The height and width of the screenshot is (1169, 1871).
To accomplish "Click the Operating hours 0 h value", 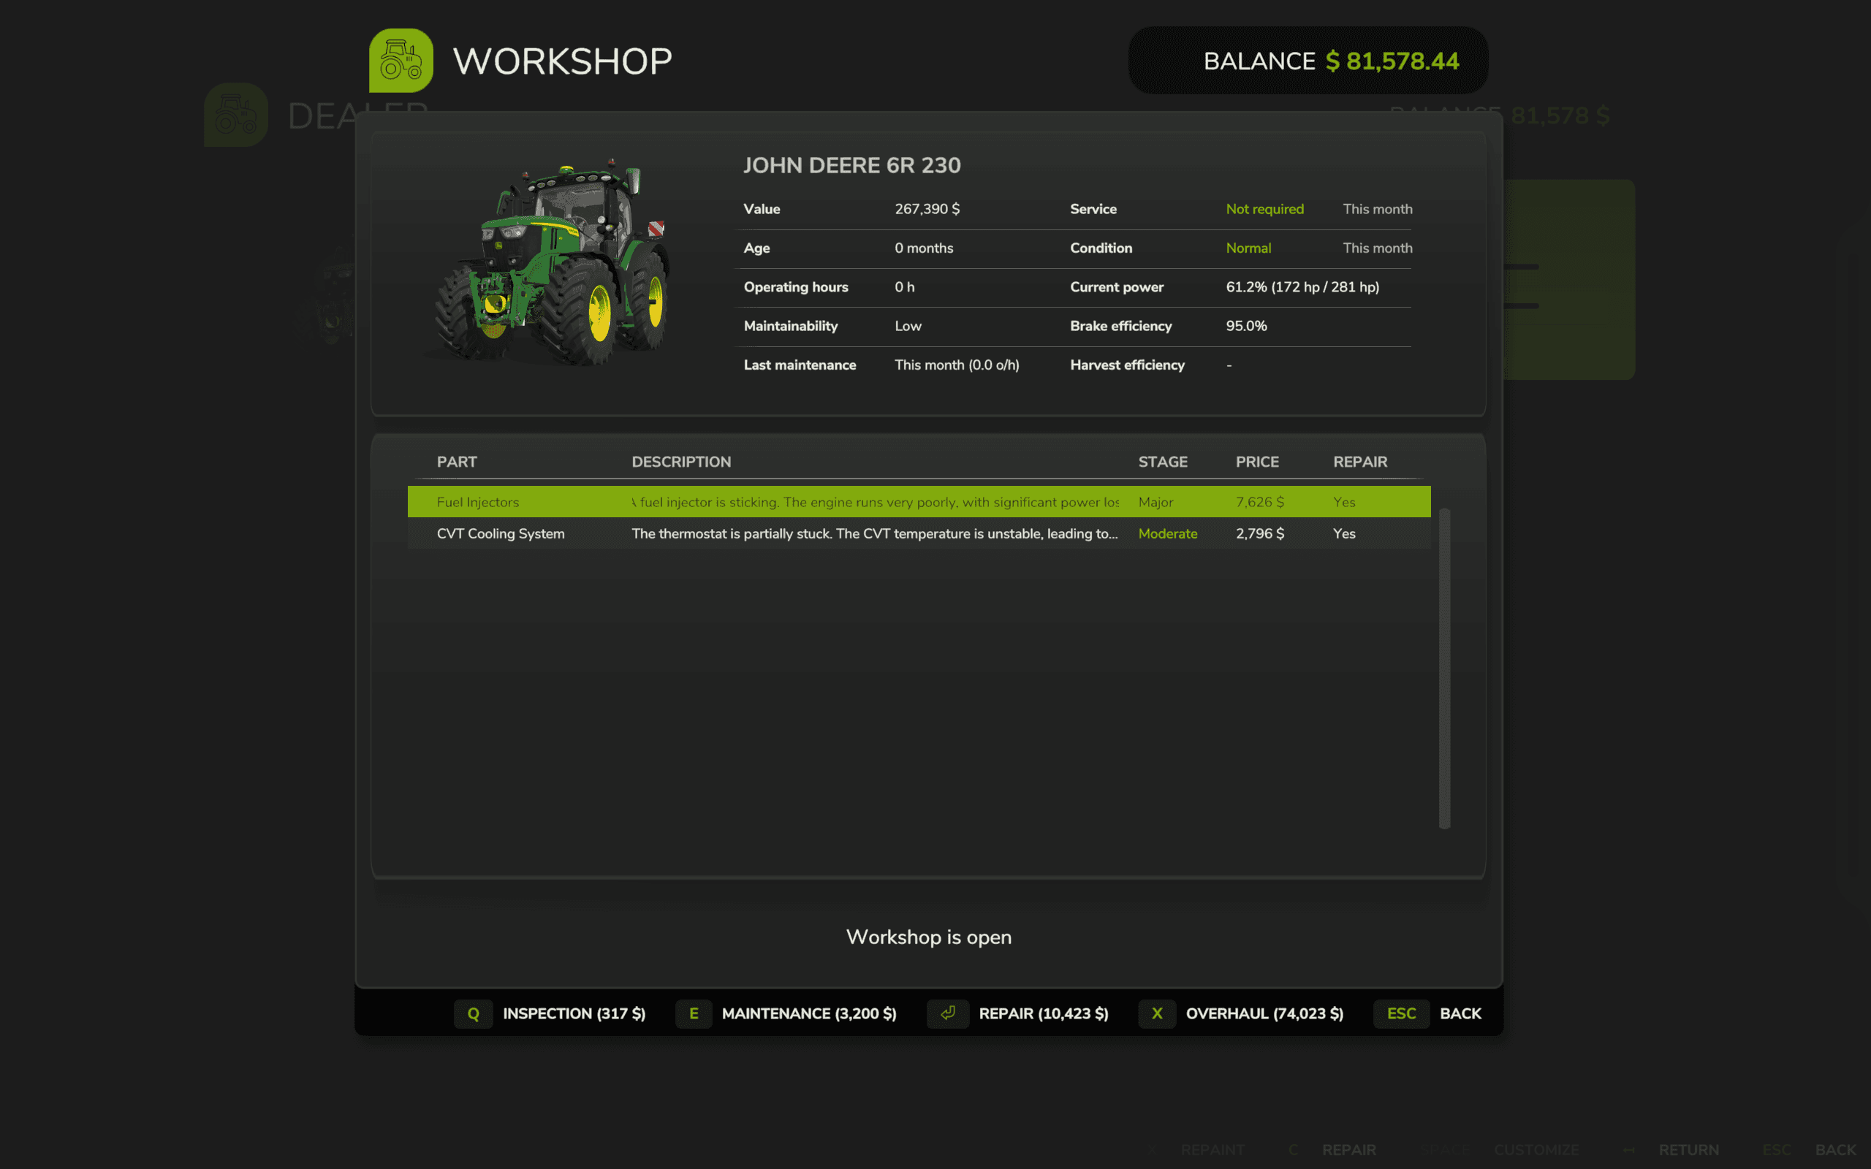I will (905, 287).
